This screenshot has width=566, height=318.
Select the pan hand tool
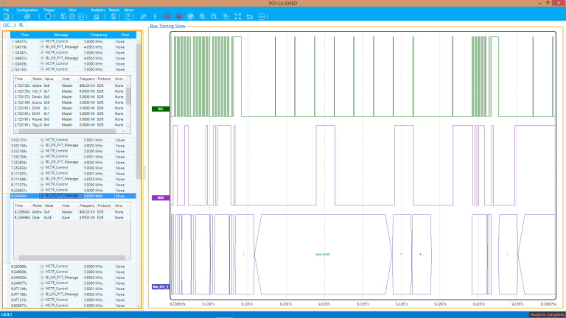point(226,17)
